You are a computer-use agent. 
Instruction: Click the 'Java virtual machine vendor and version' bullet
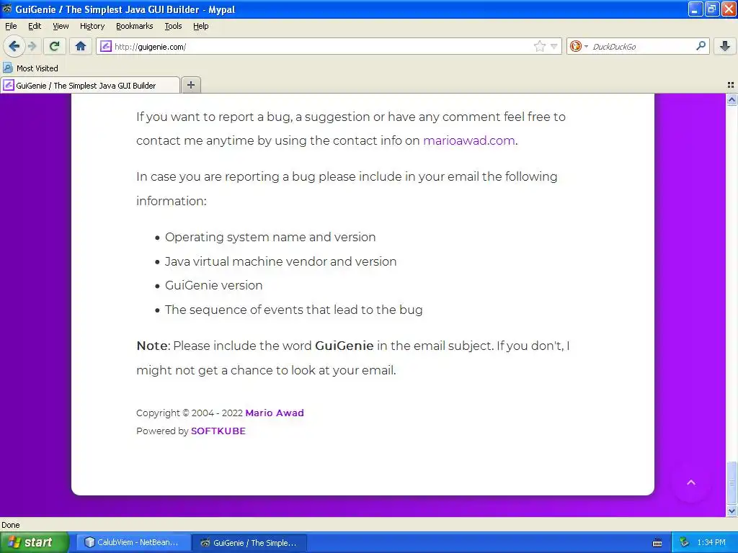click(x=280, y=261)
